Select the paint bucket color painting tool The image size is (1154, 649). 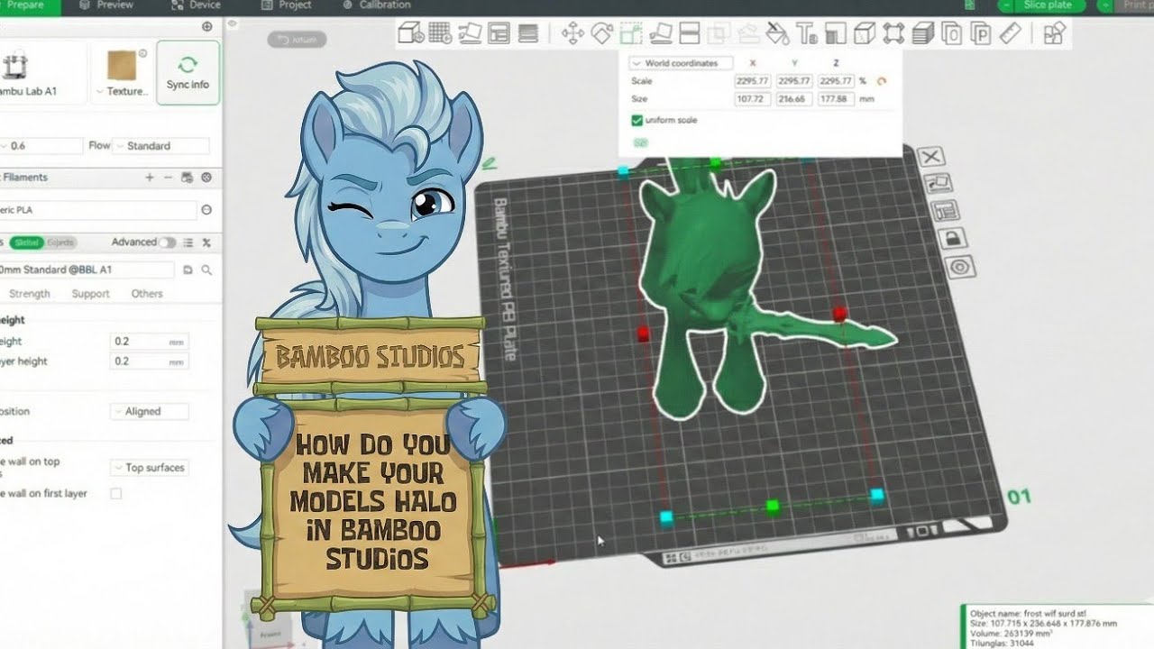tap(777, 34)
